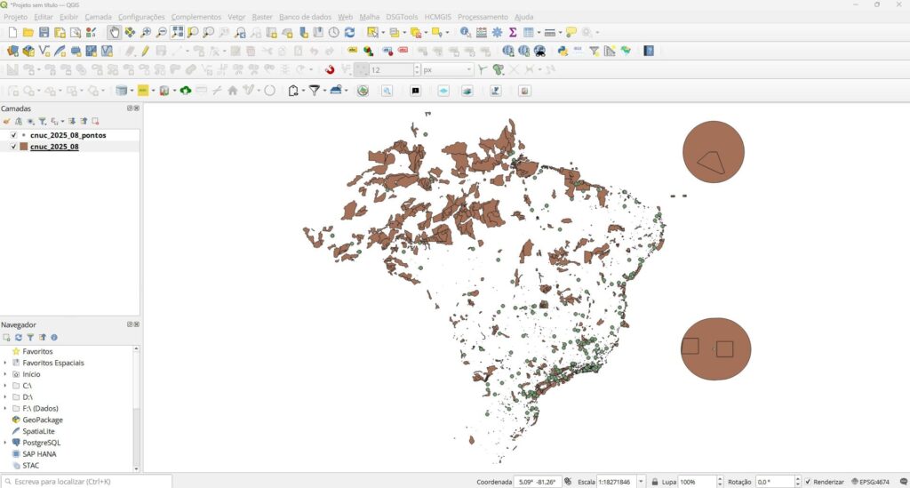
Task: Toggle the Renderizar checkbox
Action: tap(808, 482)
